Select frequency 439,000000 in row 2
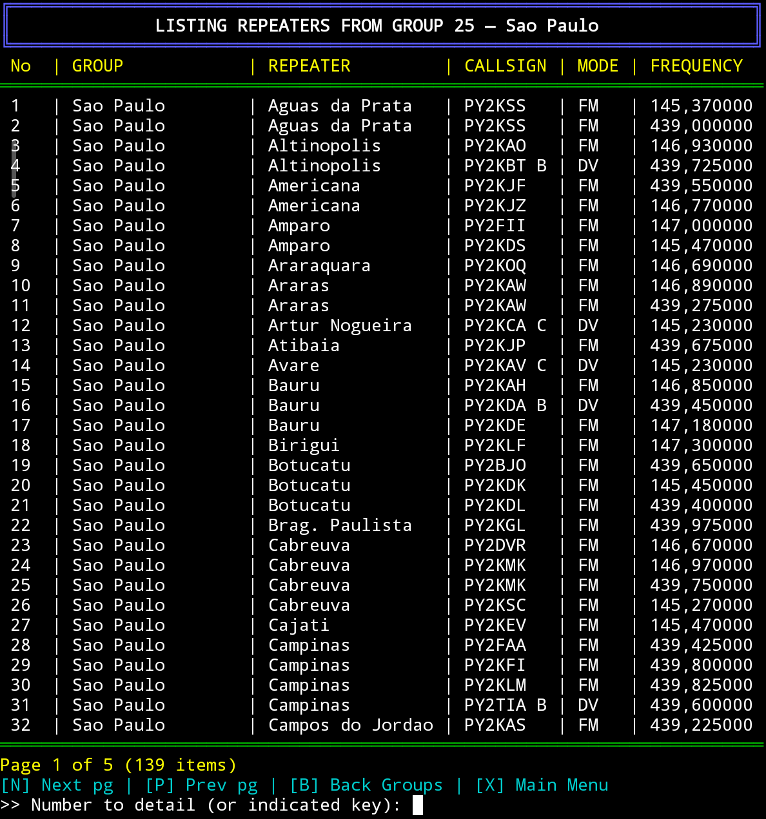766x819 pixels. [702, 126]
